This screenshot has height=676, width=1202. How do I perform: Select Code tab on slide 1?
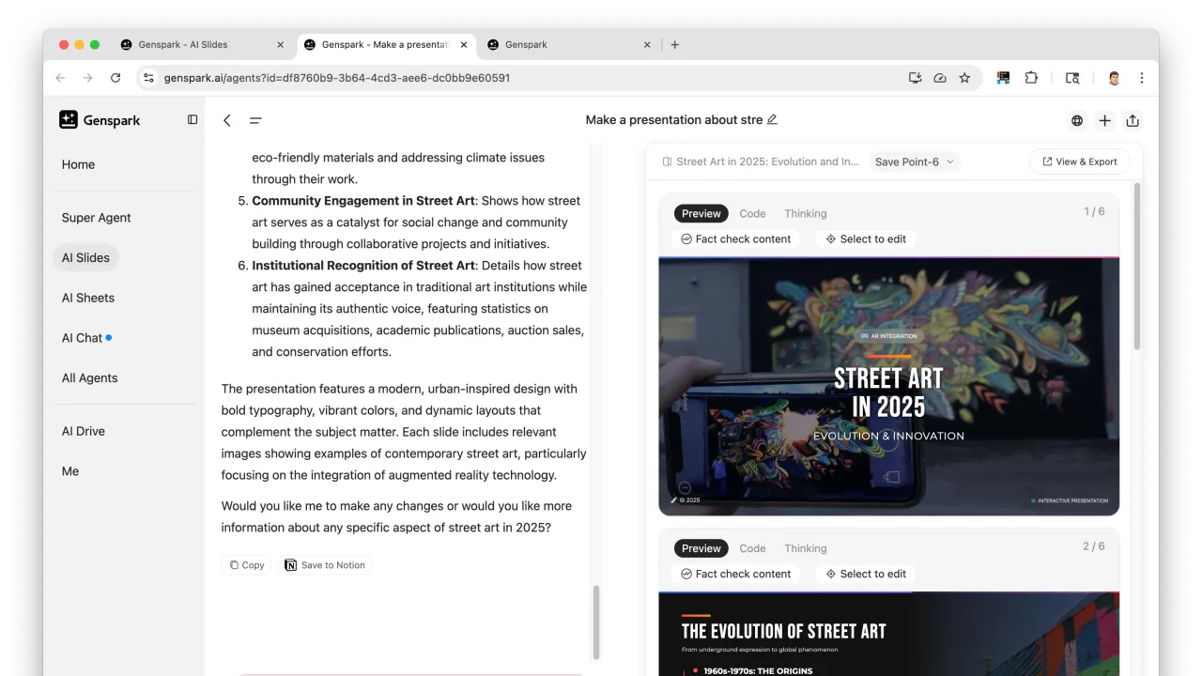coord(752,213)
